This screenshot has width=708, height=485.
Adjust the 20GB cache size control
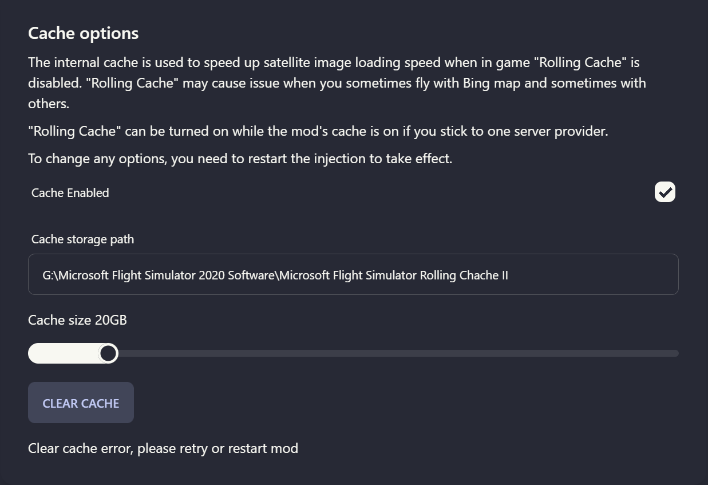pos(108,353)
